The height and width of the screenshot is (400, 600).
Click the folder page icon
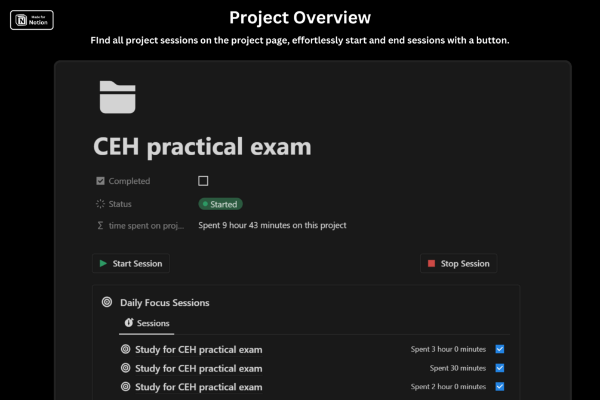[x=118, y=97]
